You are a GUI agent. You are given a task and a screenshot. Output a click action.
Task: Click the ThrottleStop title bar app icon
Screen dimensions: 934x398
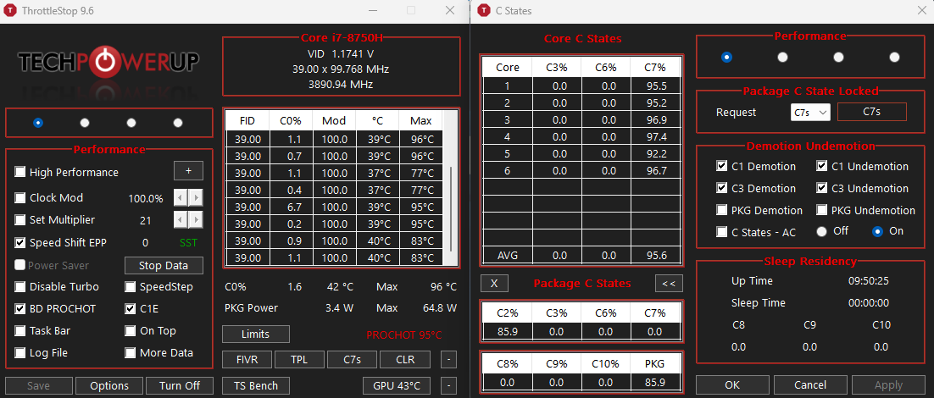[x=10, y=11]
